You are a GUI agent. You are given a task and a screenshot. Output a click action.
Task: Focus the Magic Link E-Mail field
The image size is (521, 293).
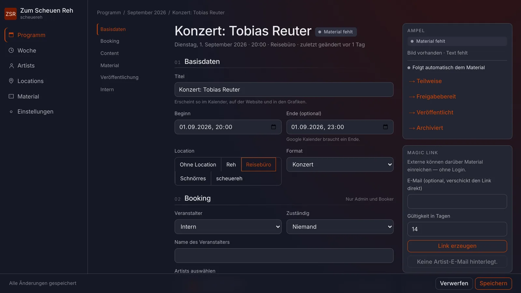(x=457, y=202)
